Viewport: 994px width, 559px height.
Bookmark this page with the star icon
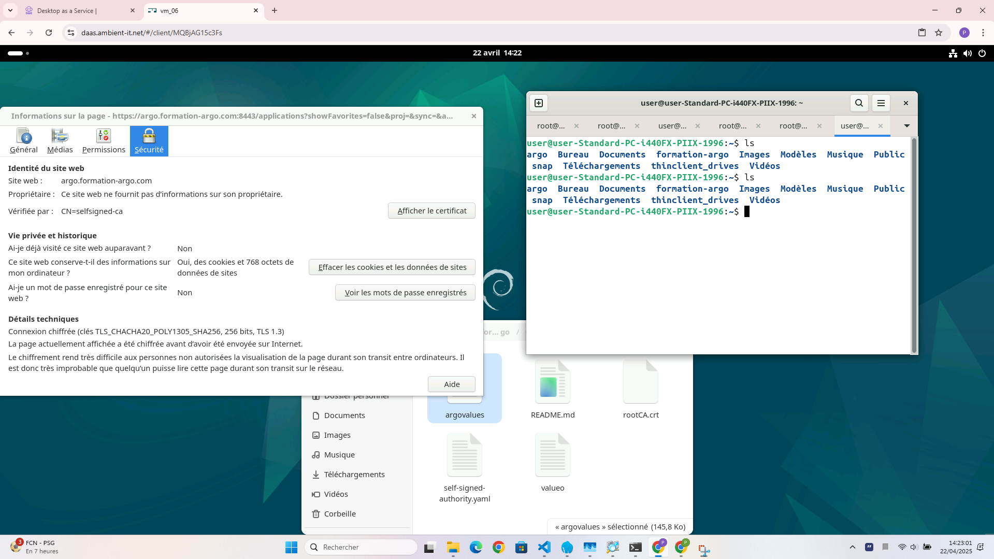939,33
